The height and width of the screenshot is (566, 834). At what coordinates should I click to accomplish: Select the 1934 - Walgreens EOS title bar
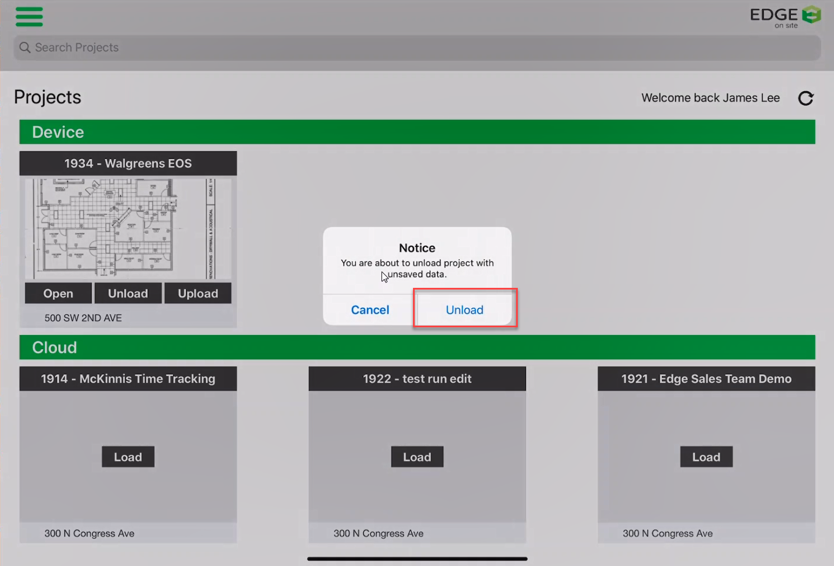pyautogui.click(x=128, y=164)
